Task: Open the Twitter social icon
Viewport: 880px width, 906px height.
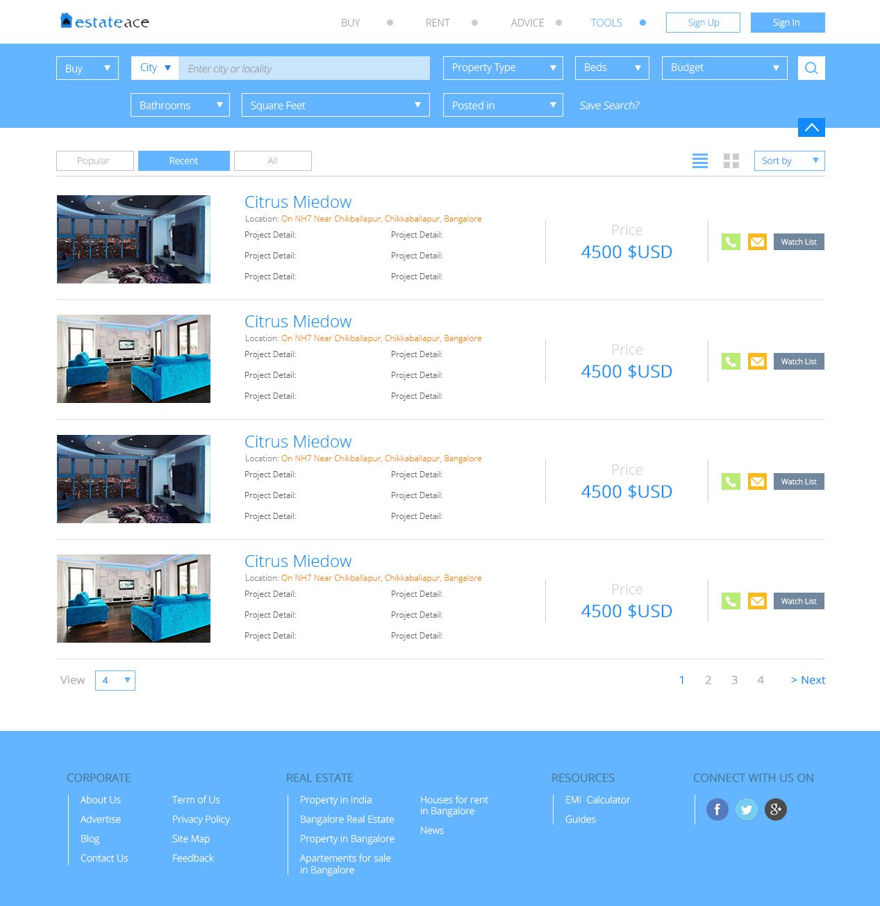Action: pyautogui.click(x=747, y=809)
